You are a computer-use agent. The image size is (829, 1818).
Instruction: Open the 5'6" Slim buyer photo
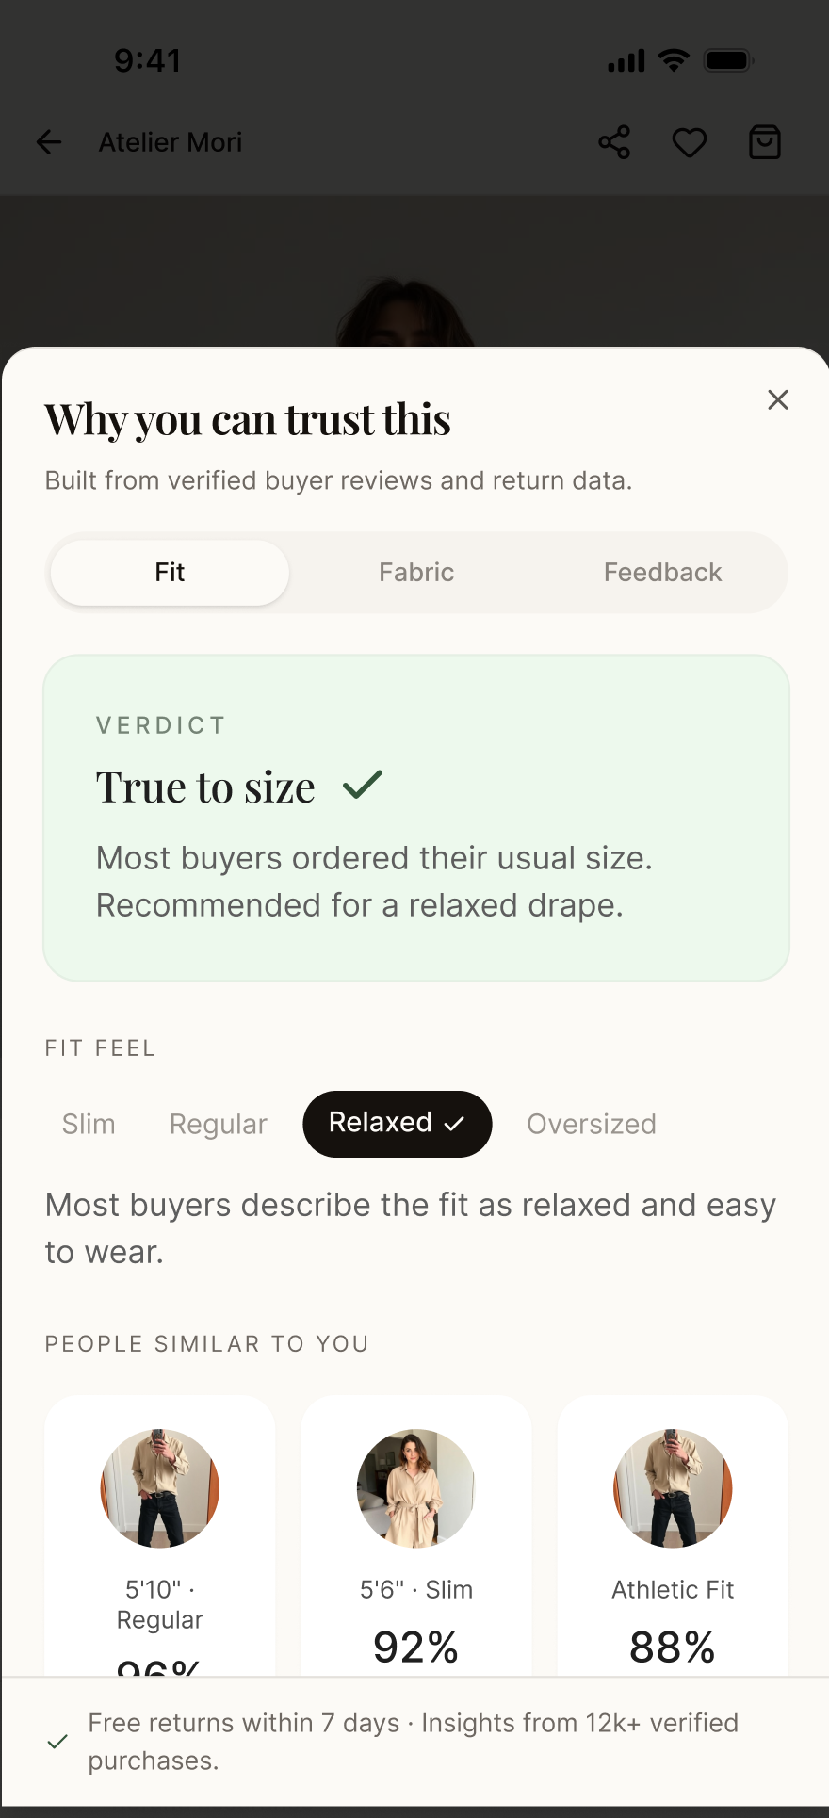(x=416, y=1488)
